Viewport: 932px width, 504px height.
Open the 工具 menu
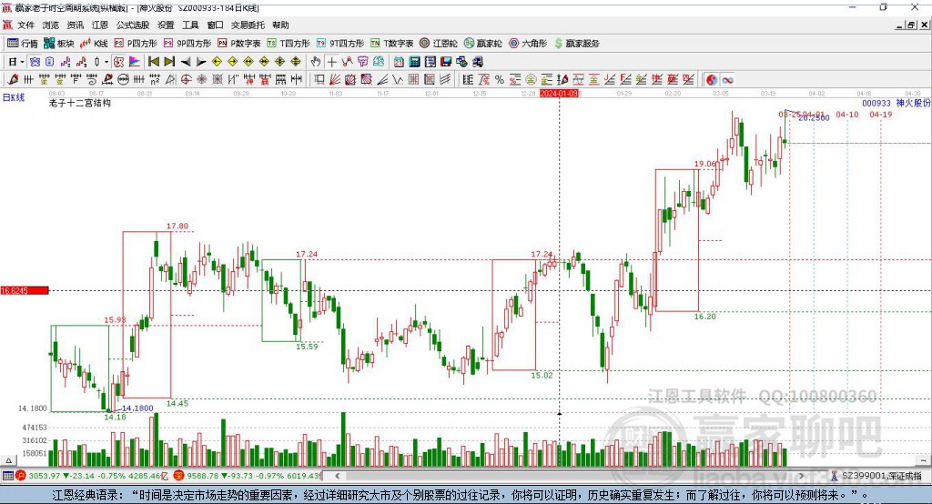pyautogui.click(x=190, y=25)
